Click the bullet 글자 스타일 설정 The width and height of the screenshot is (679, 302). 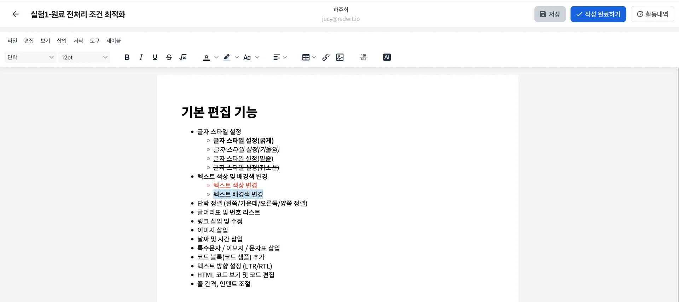point(219,132)
